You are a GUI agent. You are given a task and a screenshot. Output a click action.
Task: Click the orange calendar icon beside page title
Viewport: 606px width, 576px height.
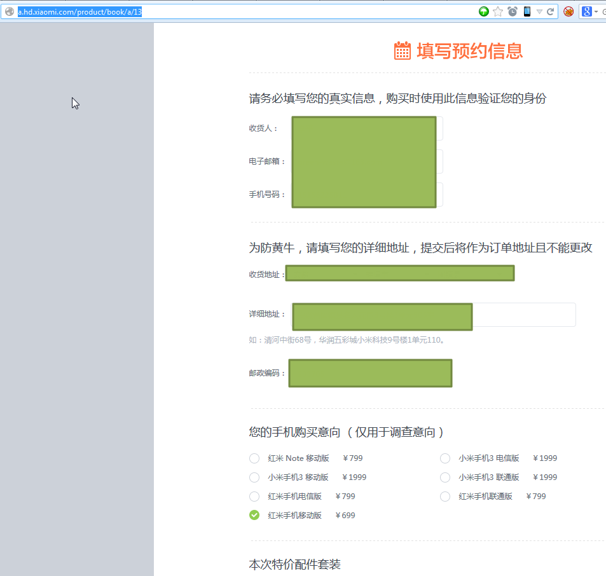pos(403,51)
